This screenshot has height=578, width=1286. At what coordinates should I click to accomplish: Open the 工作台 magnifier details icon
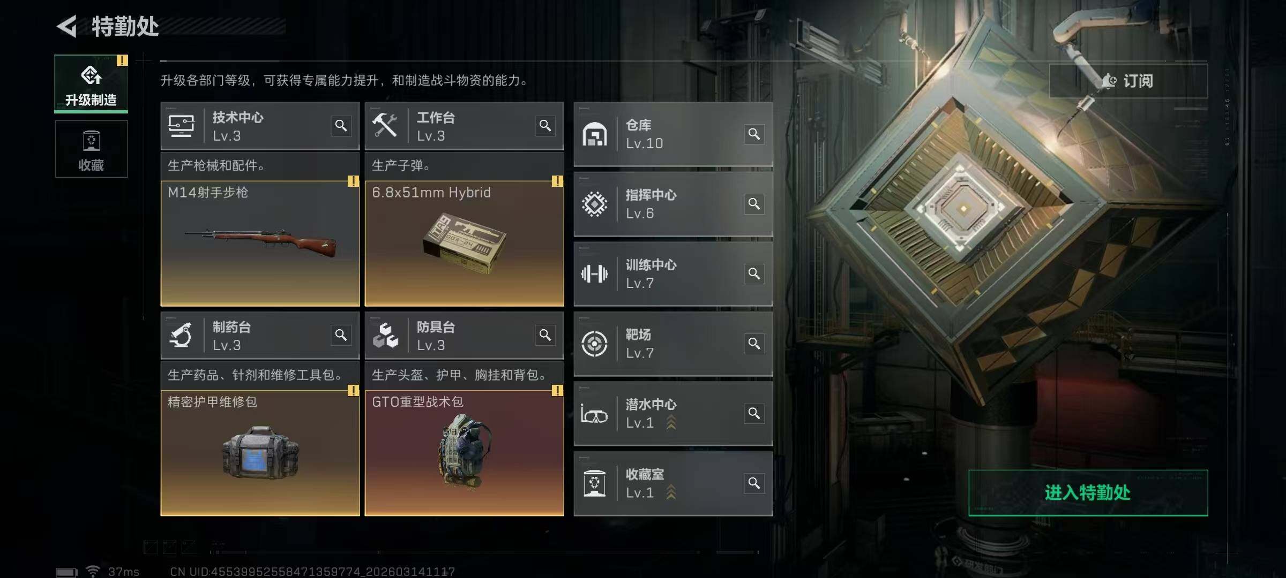pyautogui.click(x=545, y=126)
